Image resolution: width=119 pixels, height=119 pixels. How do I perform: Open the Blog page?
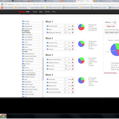41,12
